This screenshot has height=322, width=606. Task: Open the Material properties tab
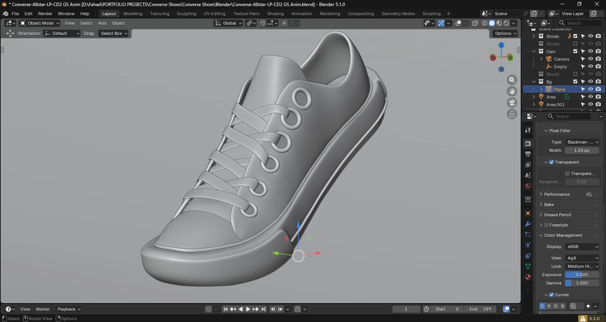528,277
